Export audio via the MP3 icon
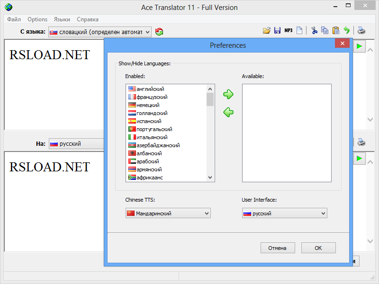The height and width of the screenshot is (284, 379). (x=289, y=30)
